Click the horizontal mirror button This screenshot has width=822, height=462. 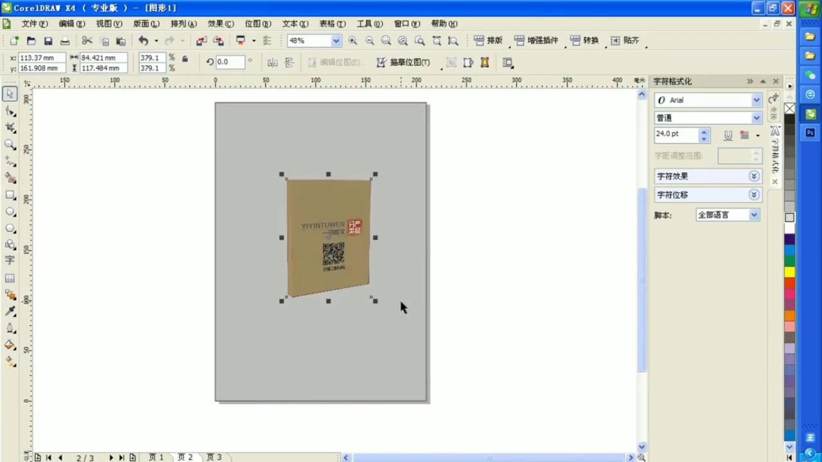272,62
